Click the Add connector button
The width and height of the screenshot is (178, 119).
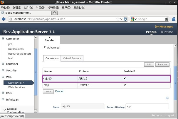click(149, 64)
